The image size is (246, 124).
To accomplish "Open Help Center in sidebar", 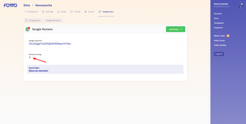I will (x=219, y=40).
